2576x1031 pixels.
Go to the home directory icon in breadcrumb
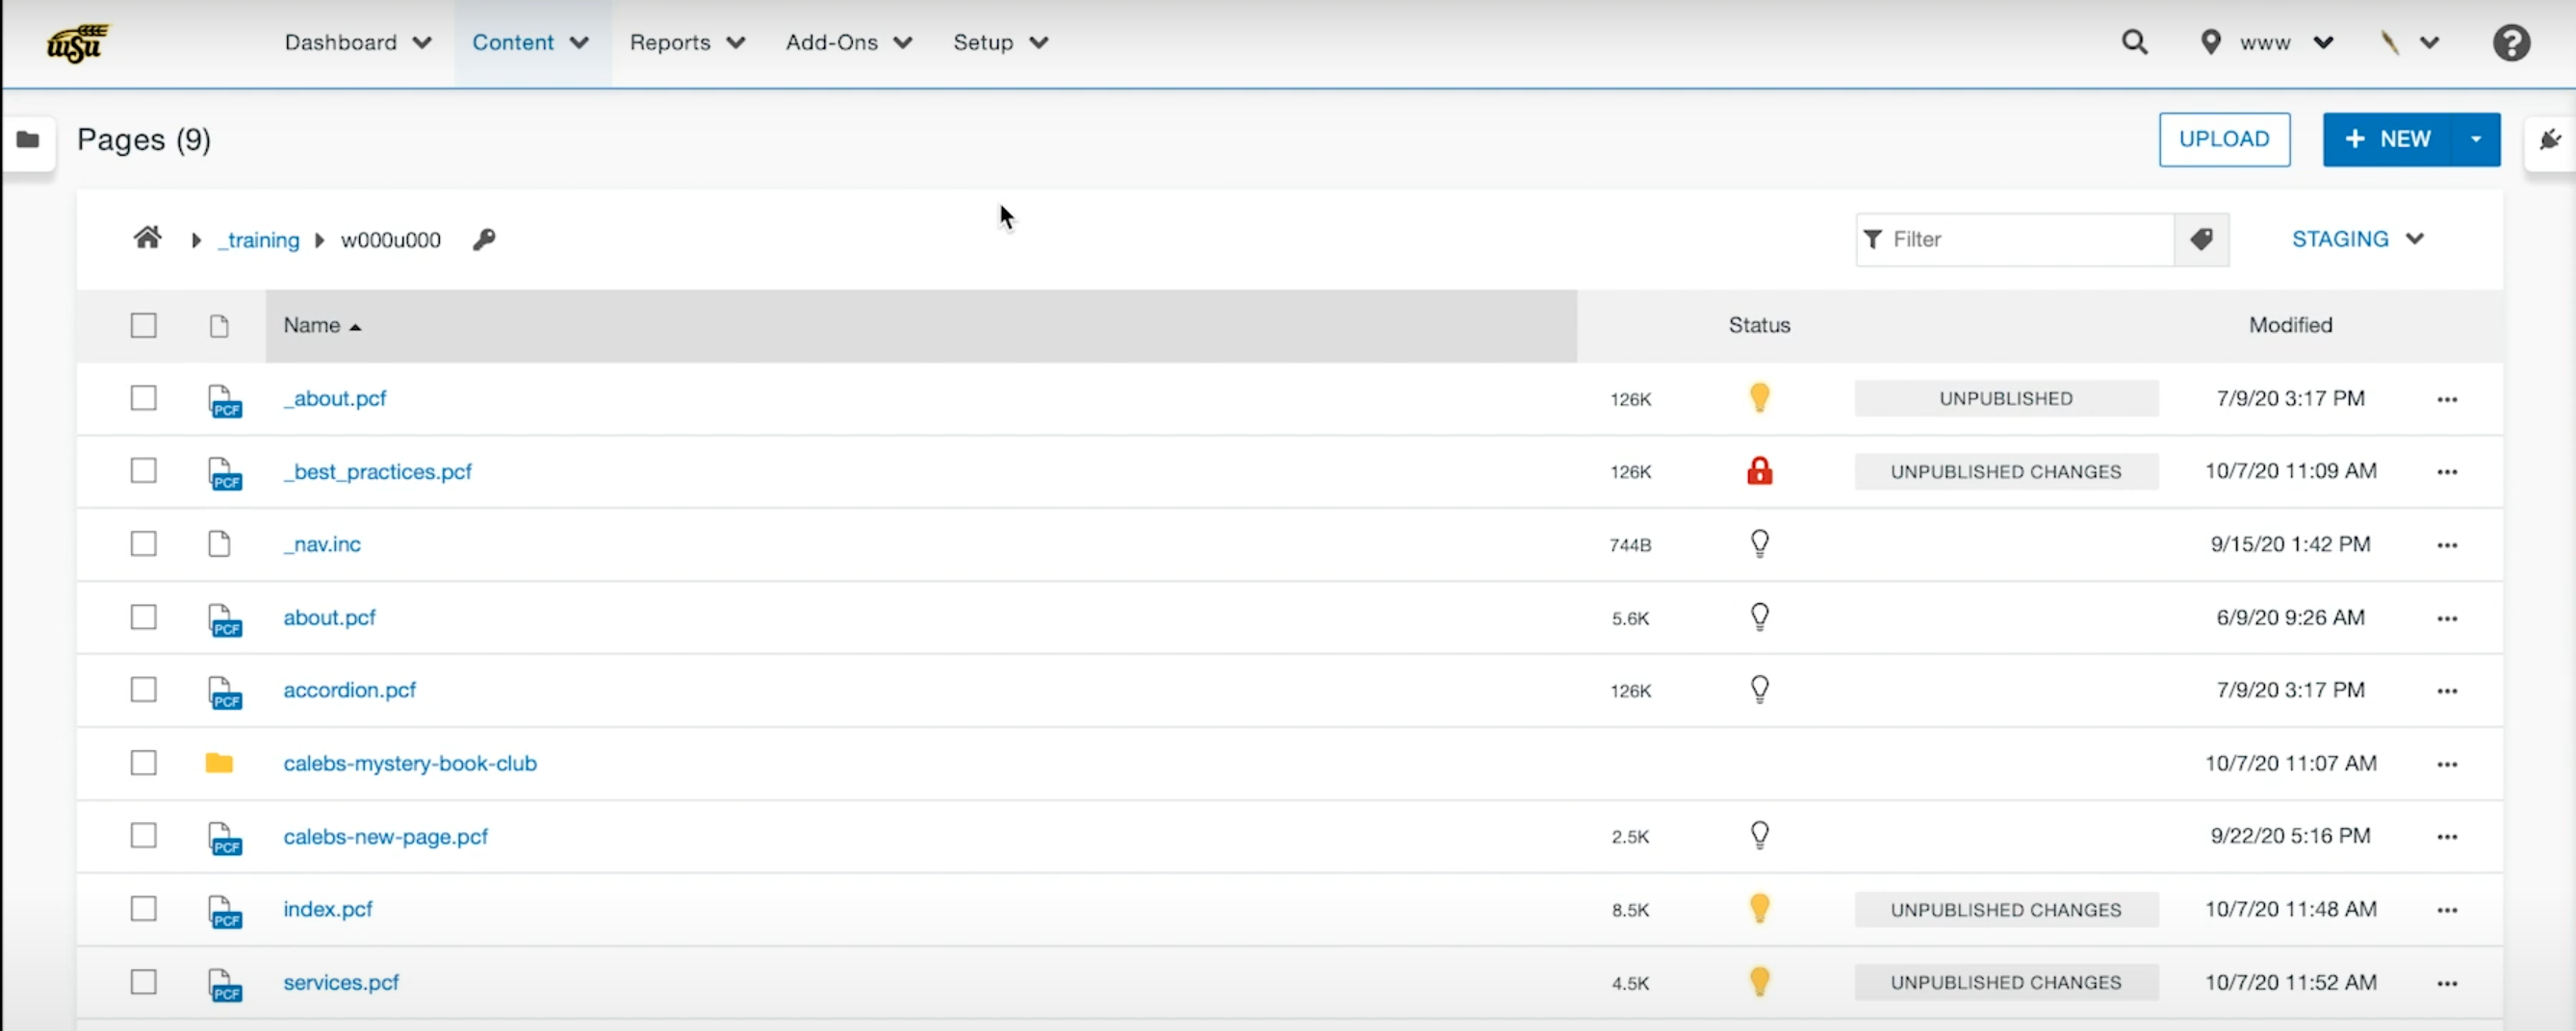point(148,239)
